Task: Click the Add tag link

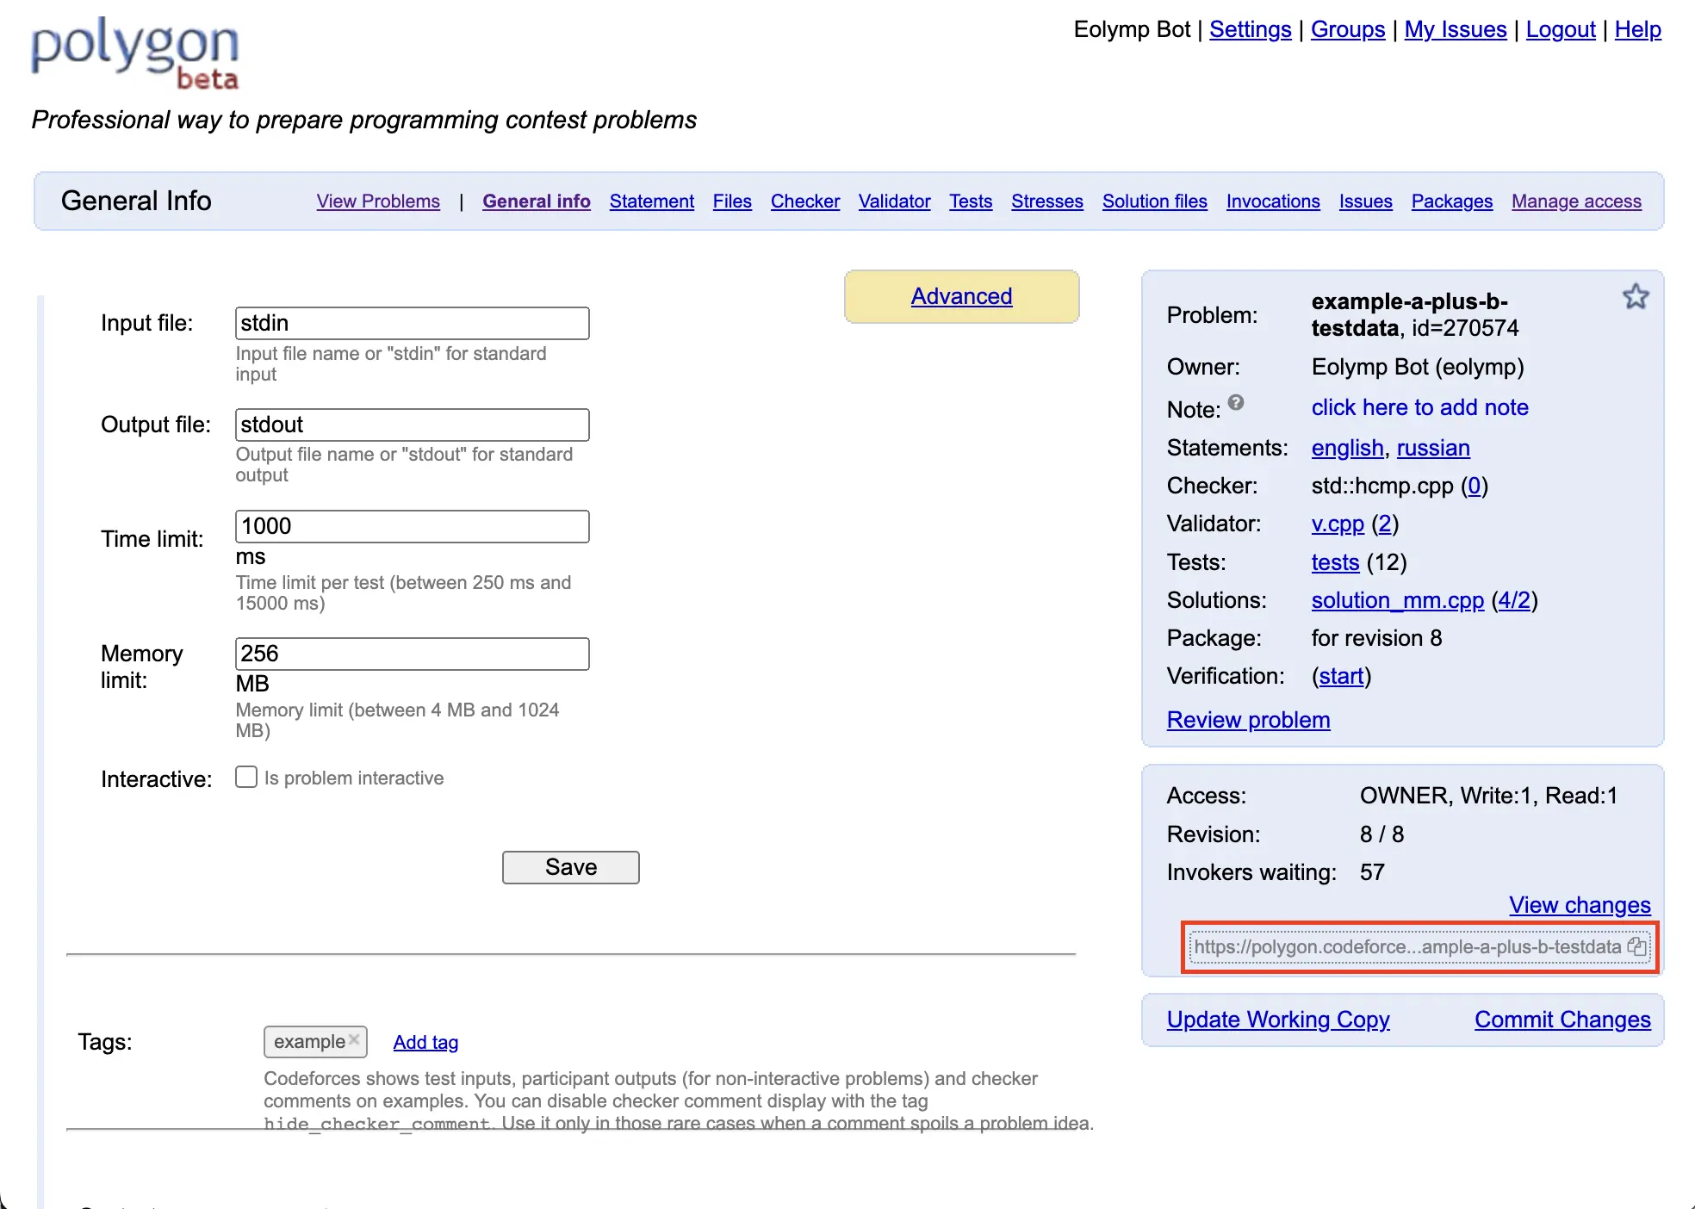Action: (425, 1042)
